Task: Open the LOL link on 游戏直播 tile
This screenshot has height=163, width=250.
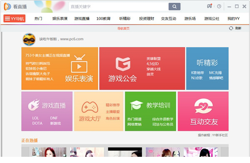Action: point(35,118)
